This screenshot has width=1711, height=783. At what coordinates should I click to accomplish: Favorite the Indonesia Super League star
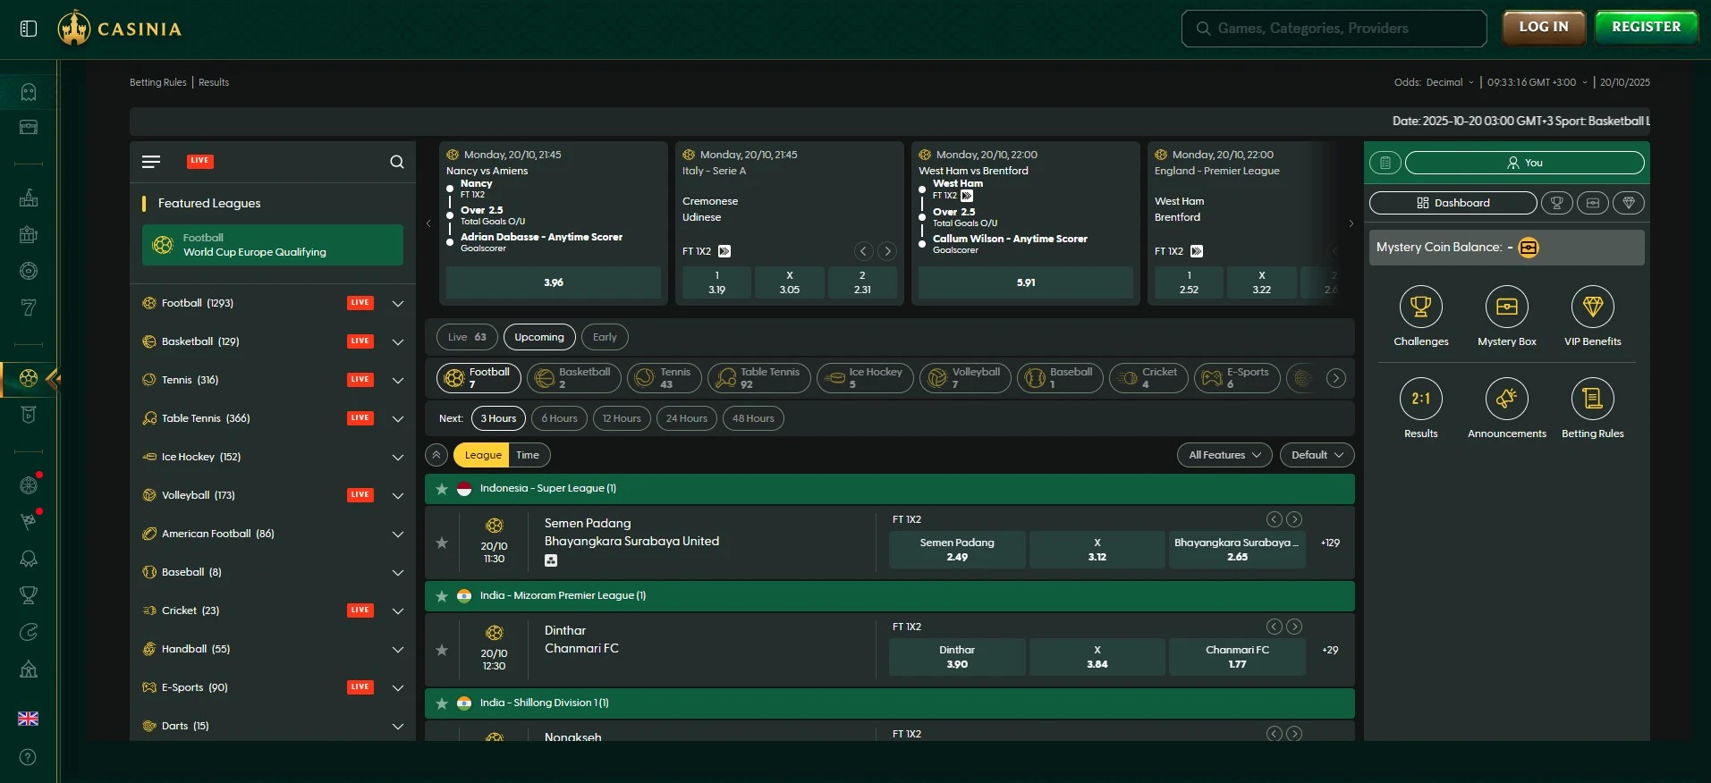[442, 489]
